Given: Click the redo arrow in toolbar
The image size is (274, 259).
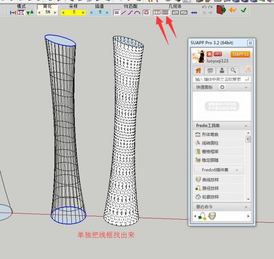Looking at the screenshot, I should (210, 7).
